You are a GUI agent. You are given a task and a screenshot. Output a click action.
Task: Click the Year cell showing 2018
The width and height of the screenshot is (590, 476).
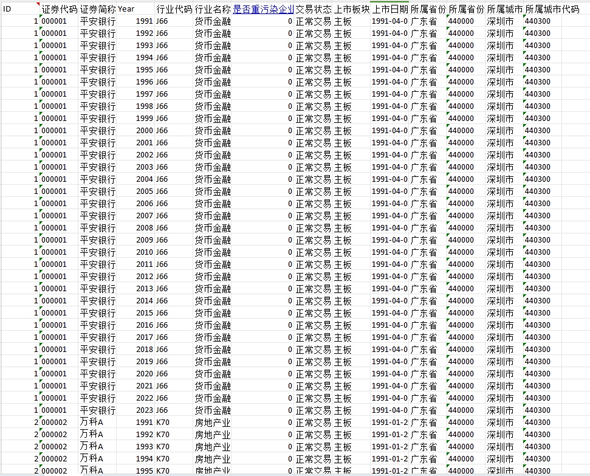[135, 350]
